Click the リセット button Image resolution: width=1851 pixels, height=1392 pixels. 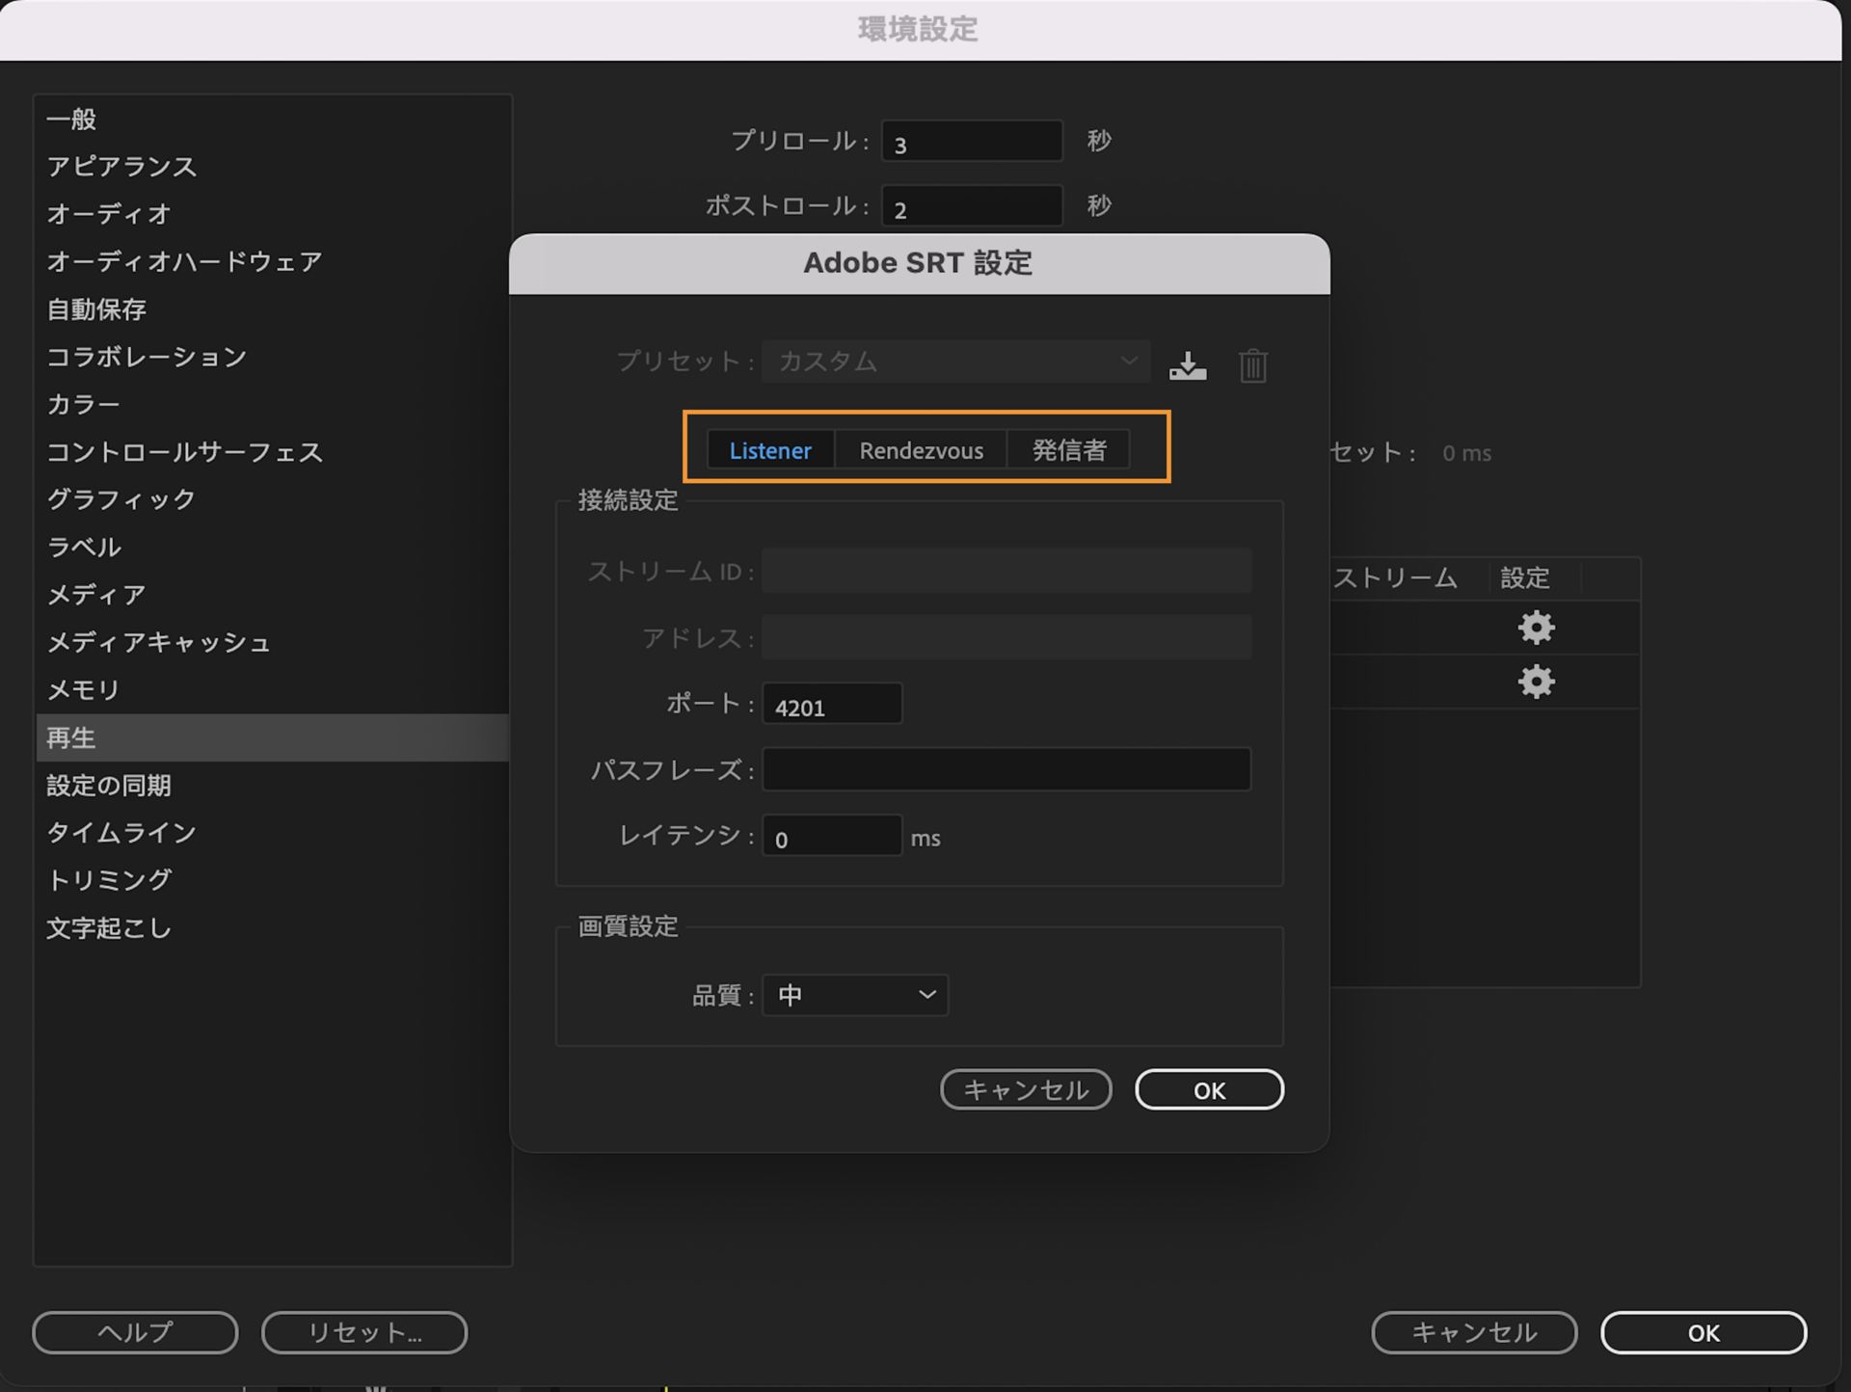(x=363, y=1333)
